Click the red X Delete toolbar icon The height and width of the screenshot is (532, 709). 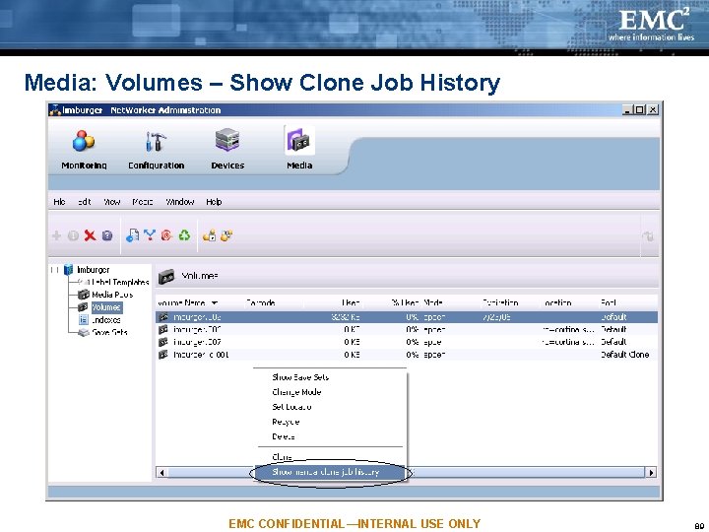[90, 235]
